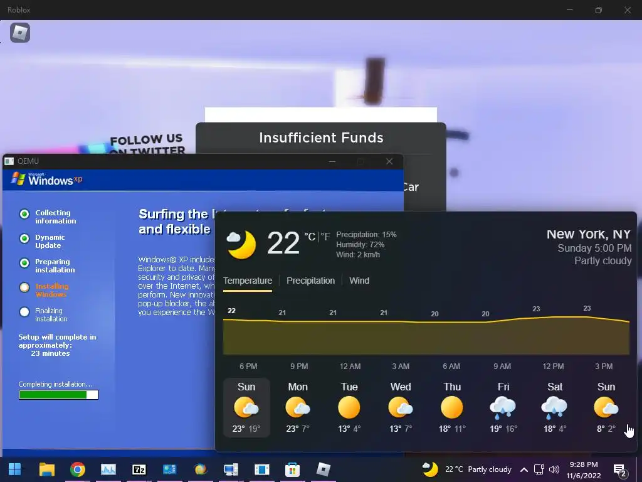Open the blue window app taskbar icon
The width and height of the screenshot is (642, 482).
[x=261, y=469]
